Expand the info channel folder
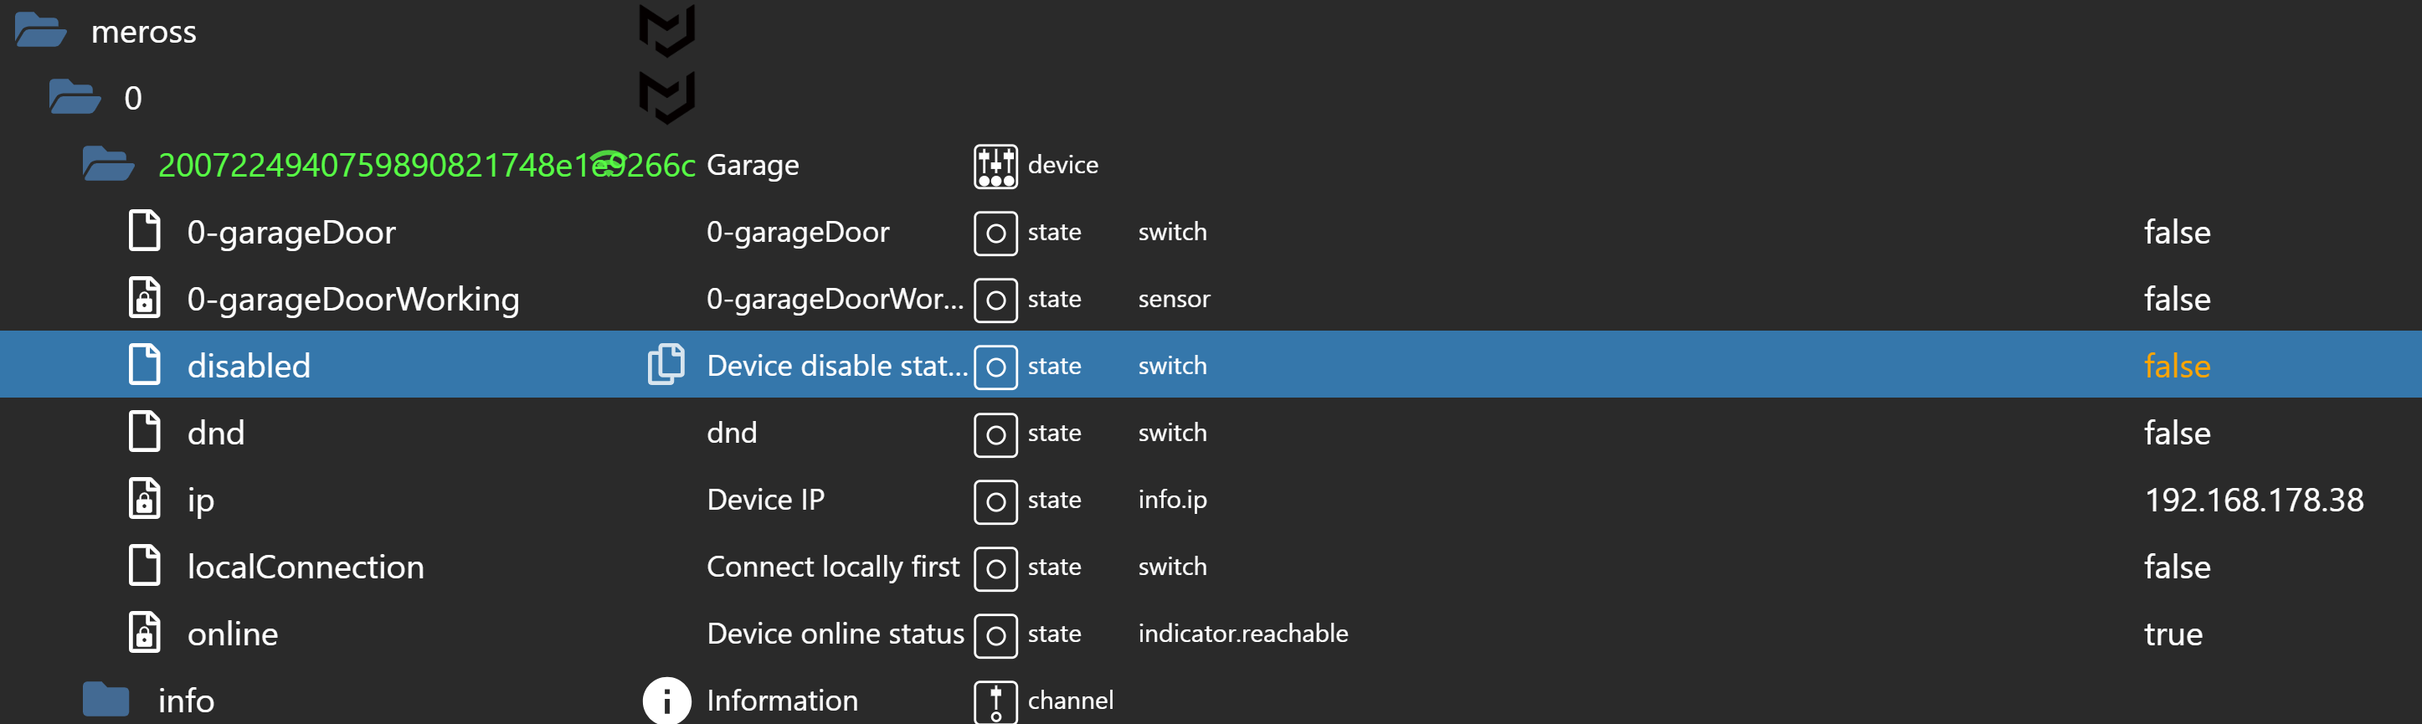2422x724 pixels. point(105,701)
